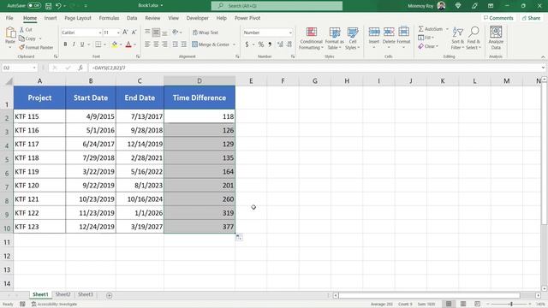The width and height of the screenshot is (548, 308).
Task: Click Insert Function fx icon
Action: pyautogui.click(x=80, y=68)
